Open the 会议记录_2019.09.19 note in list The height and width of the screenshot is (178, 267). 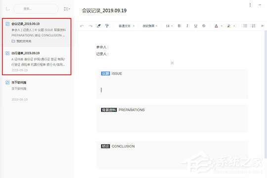click(x=37, y=32)
